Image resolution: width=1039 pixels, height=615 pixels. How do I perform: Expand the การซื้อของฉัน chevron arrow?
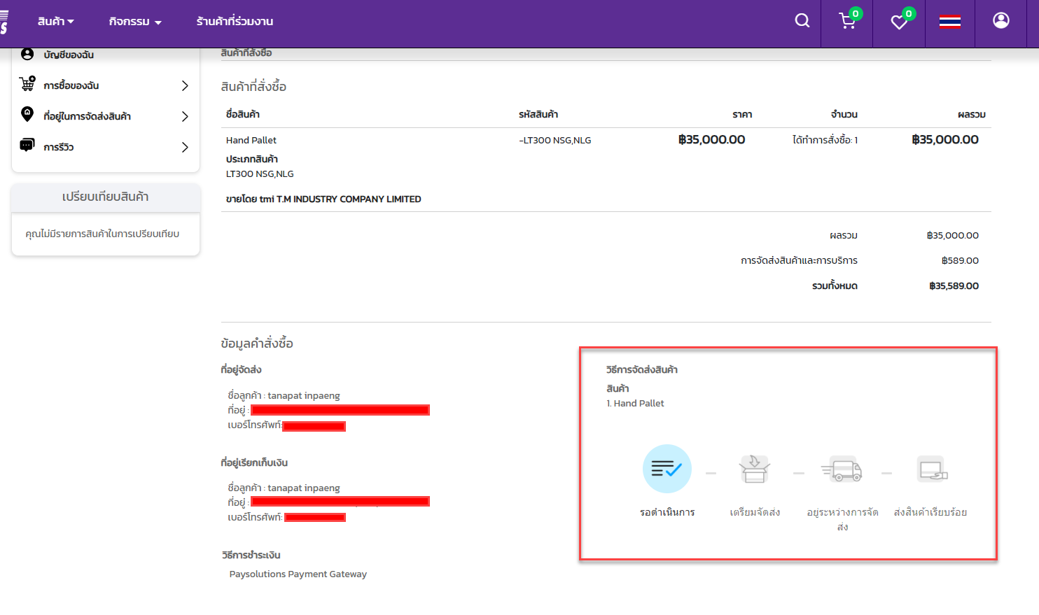coord(185,85)
